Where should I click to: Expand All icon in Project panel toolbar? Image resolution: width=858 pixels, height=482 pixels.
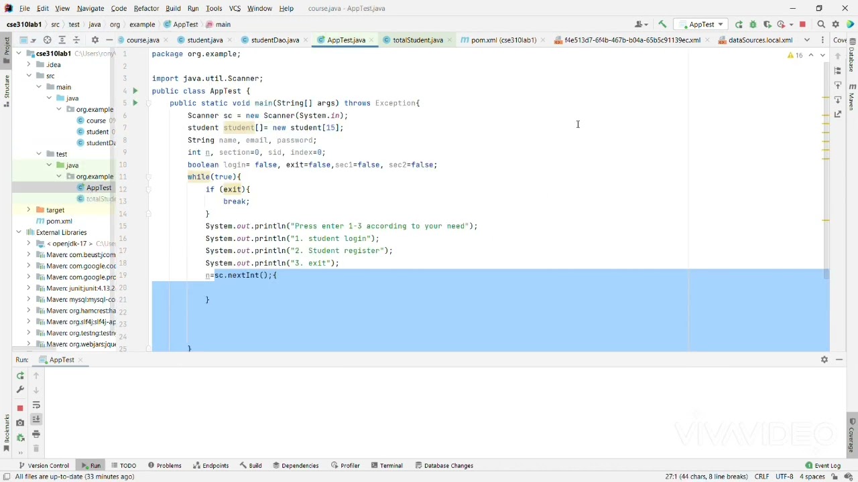point(62,40)
